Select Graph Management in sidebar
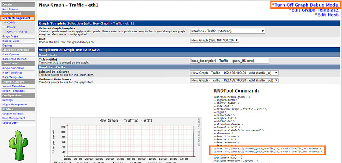Screen dimensions: 342x163 click(x=16, y=18)
